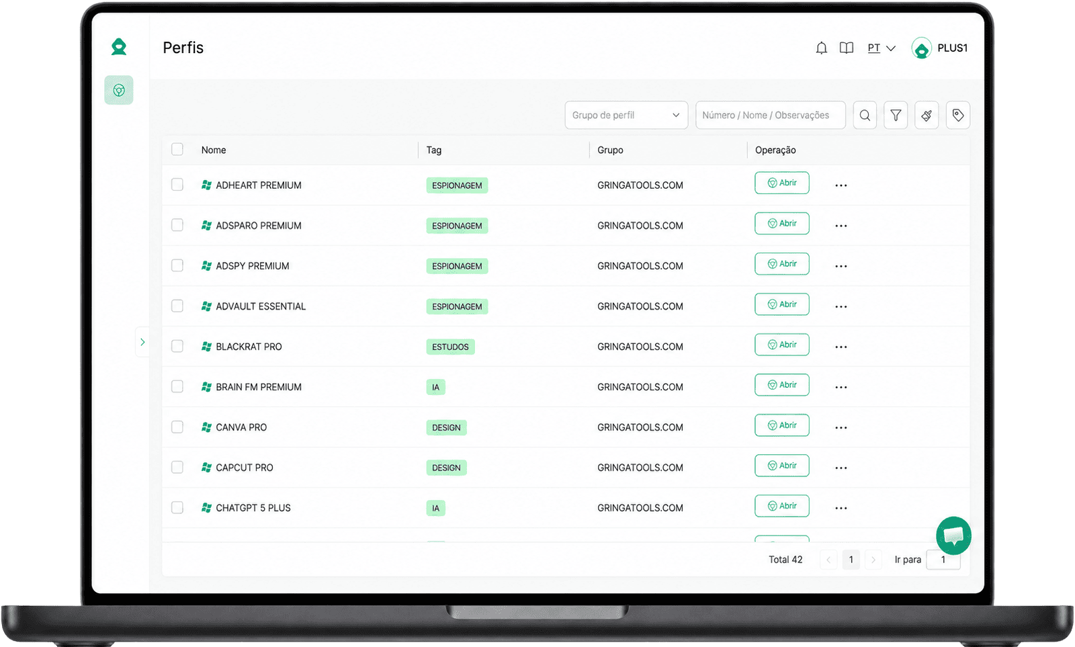This screenshot has height=647, width=1075.
Task: Click the platform icon beside CANVA PRO
Action: (x=207, y=427)
